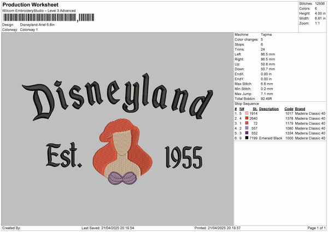
Task: Click the 'St.' column header
Action: 255,109
